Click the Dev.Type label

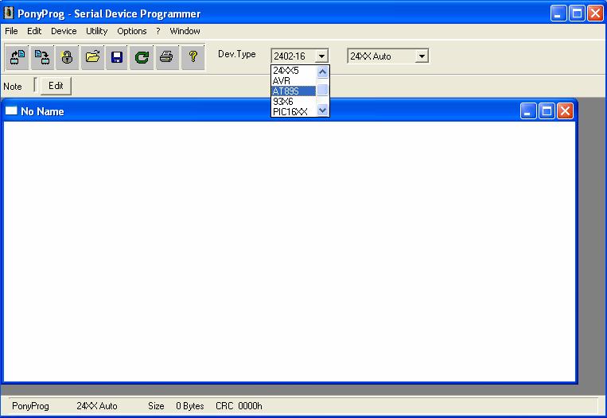pyautogui.click(x=237, y=54)
